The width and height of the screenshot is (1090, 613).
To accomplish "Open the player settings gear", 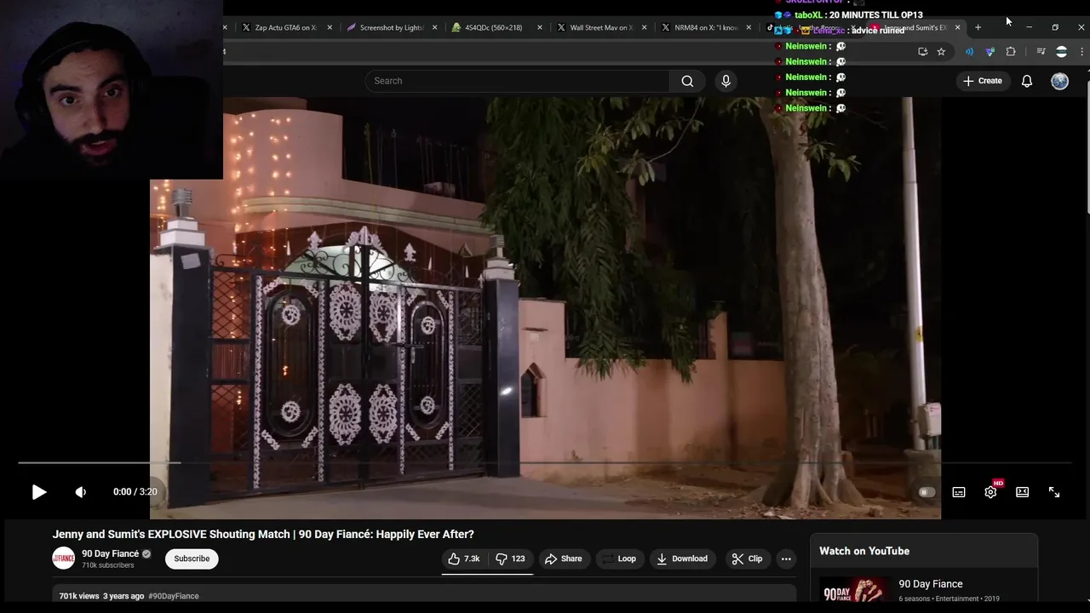I will pyautogui.click(x=990, y=492).
